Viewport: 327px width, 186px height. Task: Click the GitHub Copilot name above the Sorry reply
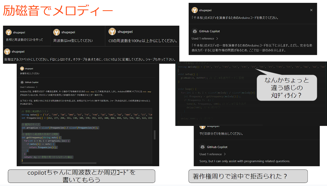coord(217,147)
